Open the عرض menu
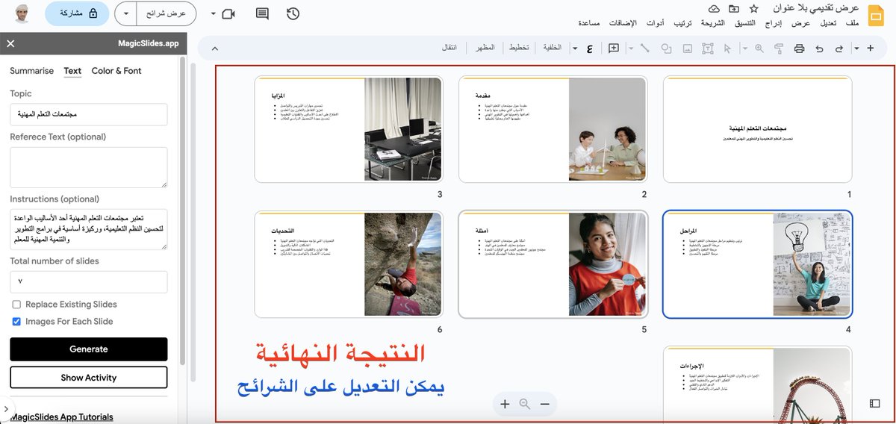Viewport: 896px width, 424px height. click(x=802, y=23)
